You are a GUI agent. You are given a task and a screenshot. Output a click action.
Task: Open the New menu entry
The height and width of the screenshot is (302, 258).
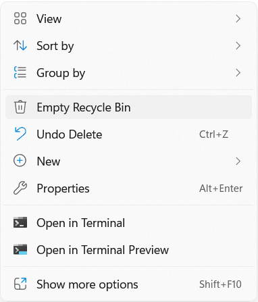128,161
